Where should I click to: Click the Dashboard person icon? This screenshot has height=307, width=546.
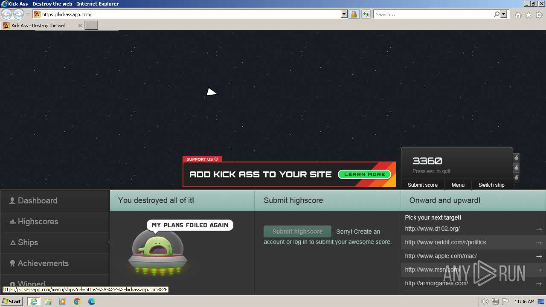tap(12, 200)
